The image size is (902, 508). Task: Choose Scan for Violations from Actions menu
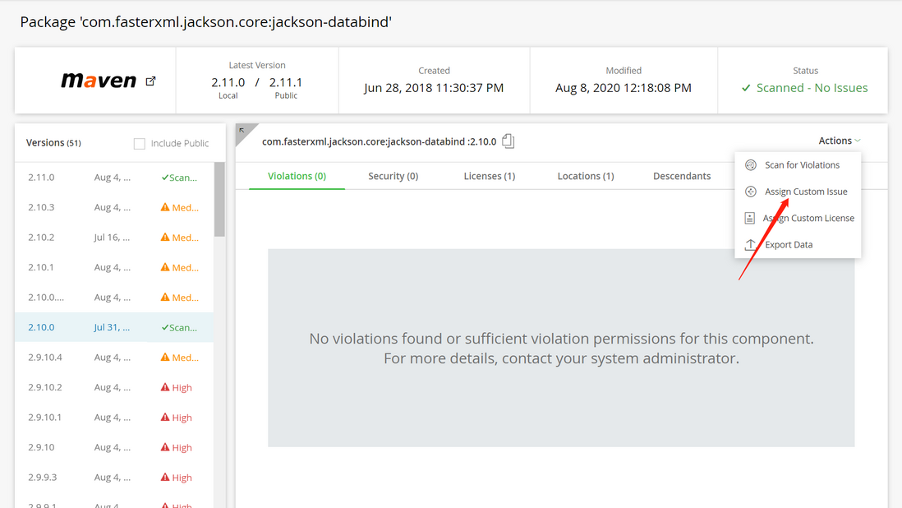pyautogui.click(x=798, y=165)
